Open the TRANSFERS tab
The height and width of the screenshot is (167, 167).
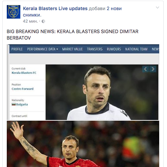point(95,49)
